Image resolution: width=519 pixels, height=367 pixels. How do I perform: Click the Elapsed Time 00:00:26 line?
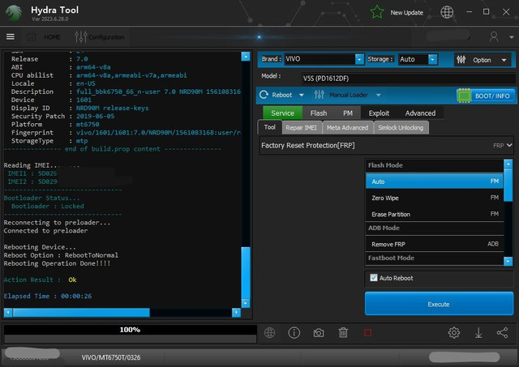click(x=48, y=296)
